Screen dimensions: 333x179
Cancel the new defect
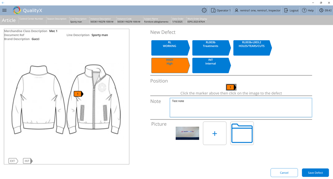[x=284, y=173]
